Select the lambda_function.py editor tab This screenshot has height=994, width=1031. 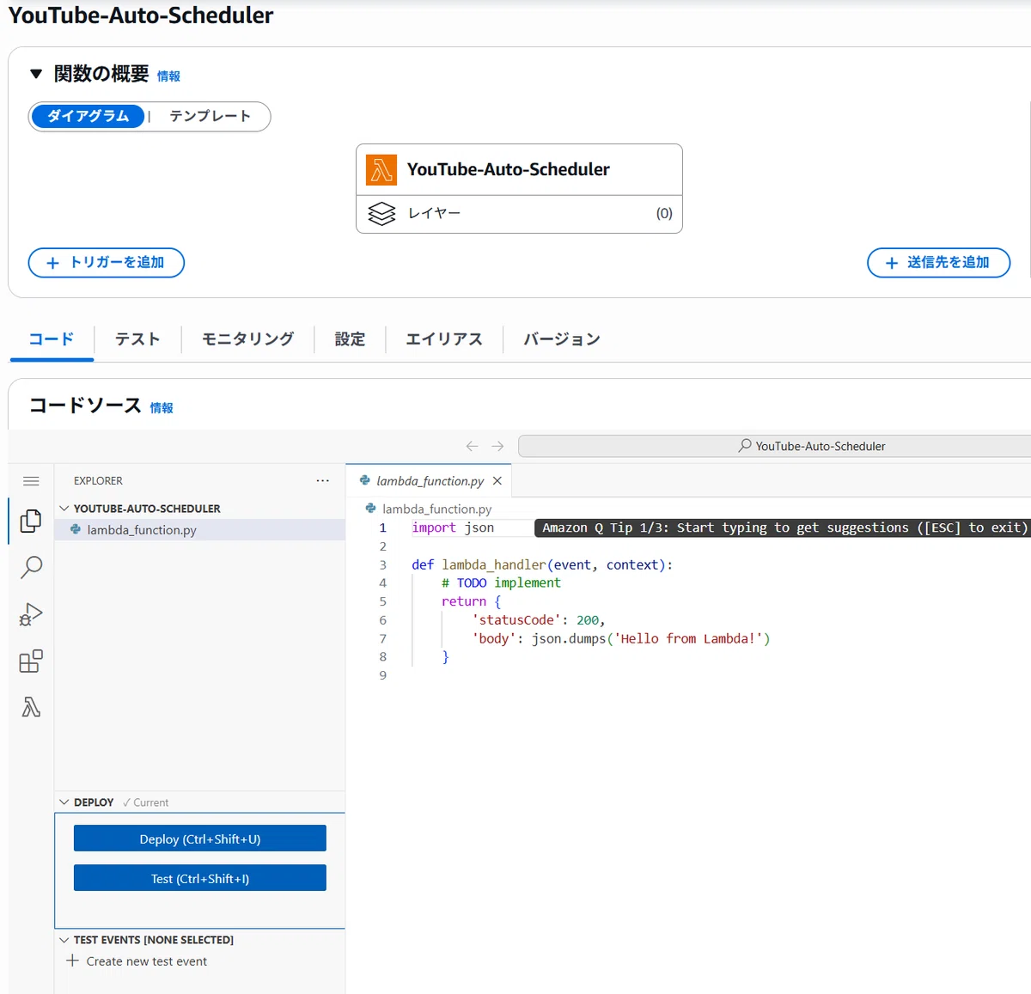pyautogui.click(x=430, y=481)
